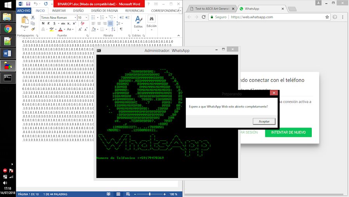The width and height of the screenshot is (349, 197).
Task: Increase indent in the Párrafo group
Action: tap(127, 17)
